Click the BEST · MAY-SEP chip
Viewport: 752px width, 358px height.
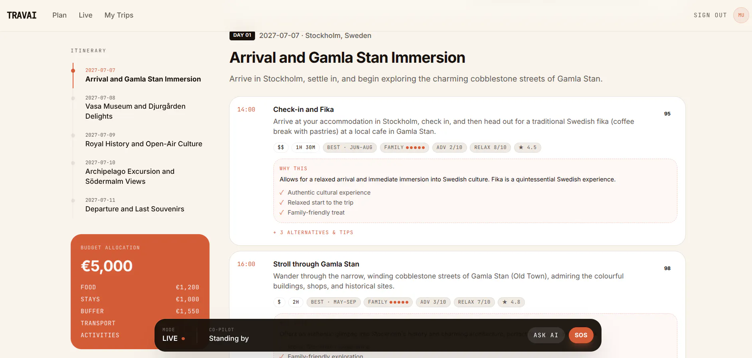pos(333,302)
